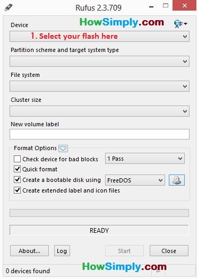Maximize the Rufus window
This screenshot has height=279, width=198.
point(166,6)
